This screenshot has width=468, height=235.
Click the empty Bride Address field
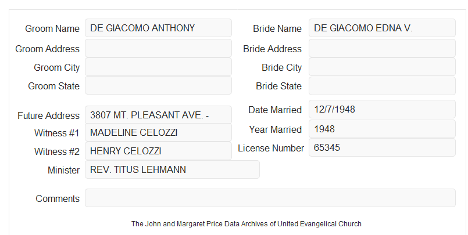point(382,48)
